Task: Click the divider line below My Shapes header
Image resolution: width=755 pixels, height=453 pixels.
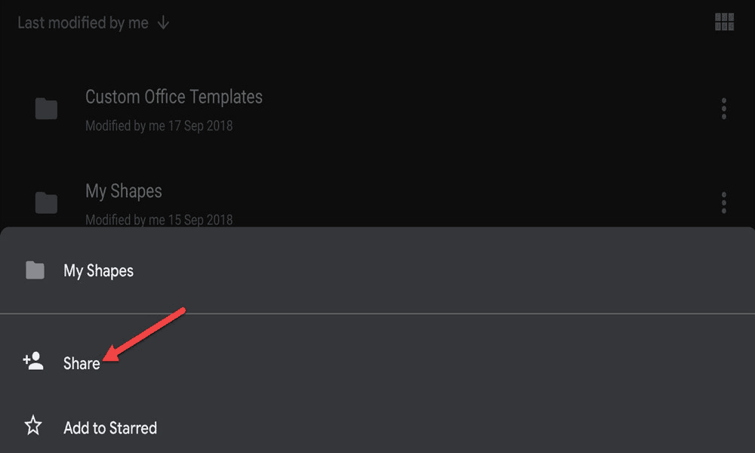Action: [377, 313]
